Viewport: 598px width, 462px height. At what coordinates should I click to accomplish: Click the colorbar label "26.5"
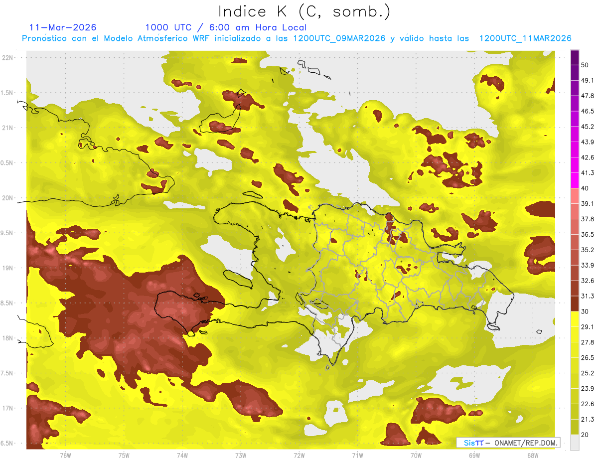pos(588,357)
